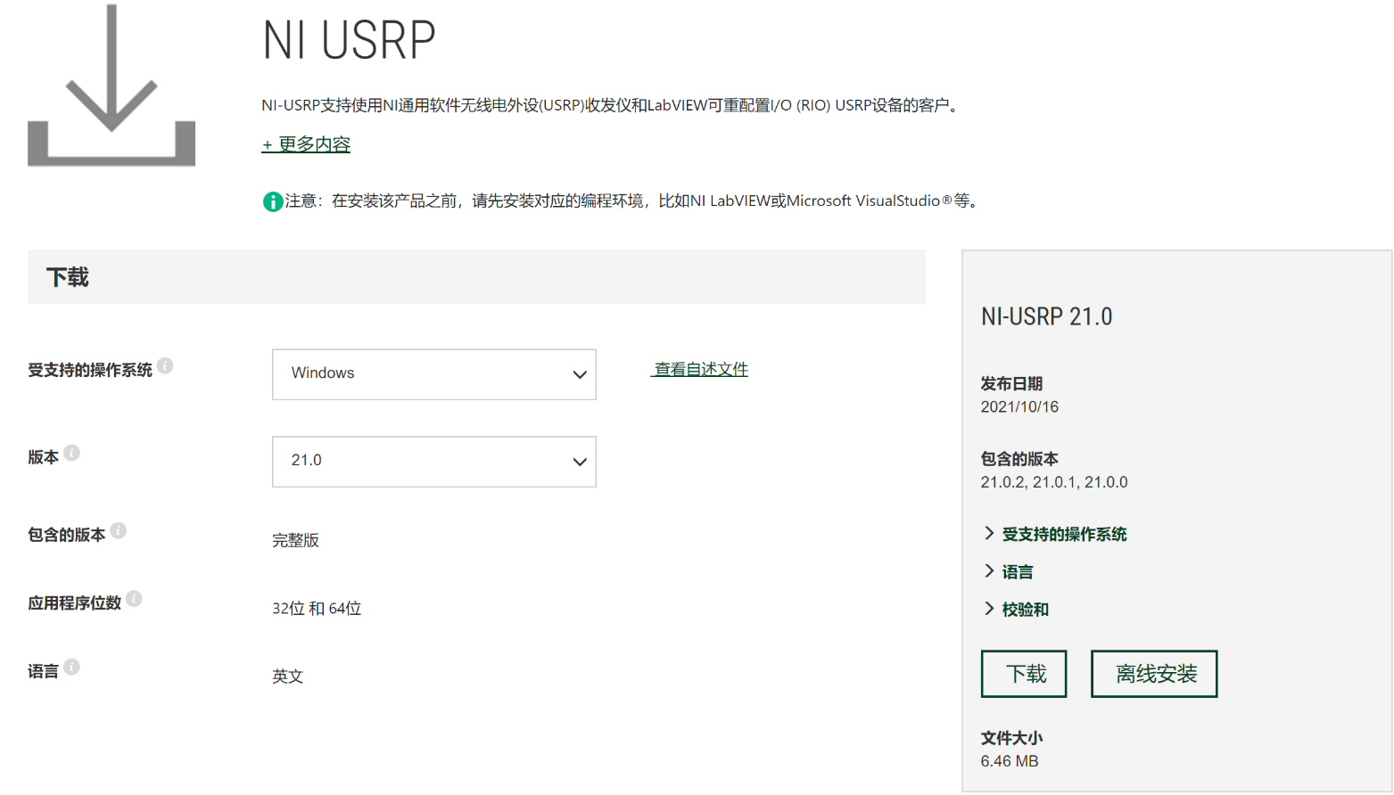Screen dimensions: 1394x795
Task: Open the Windows operating system dropdown
Action: (433, 374)
